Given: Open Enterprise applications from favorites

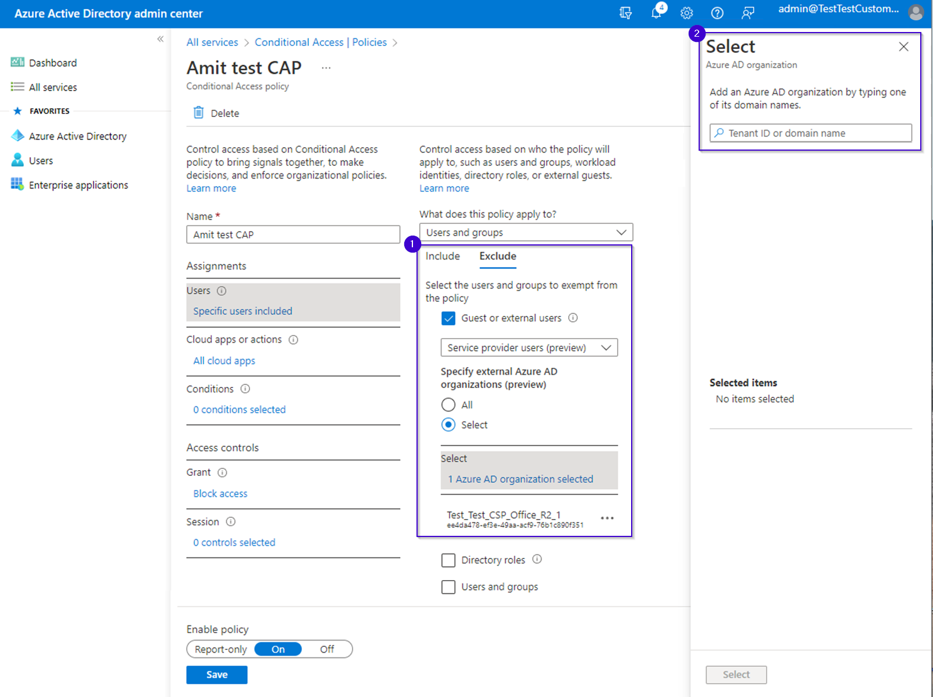Looking at the screenshot, I should click(79, 185).
